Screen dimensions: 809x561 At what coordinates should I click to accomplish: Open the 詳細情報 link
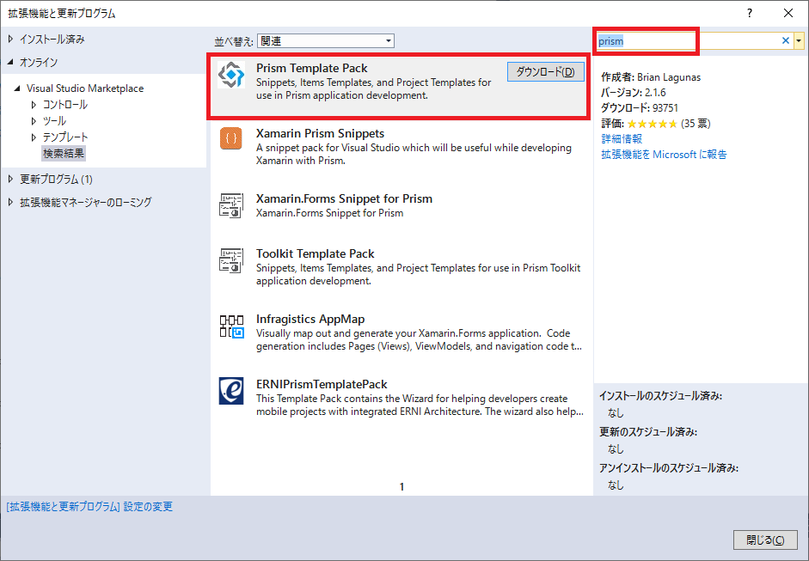622,138
